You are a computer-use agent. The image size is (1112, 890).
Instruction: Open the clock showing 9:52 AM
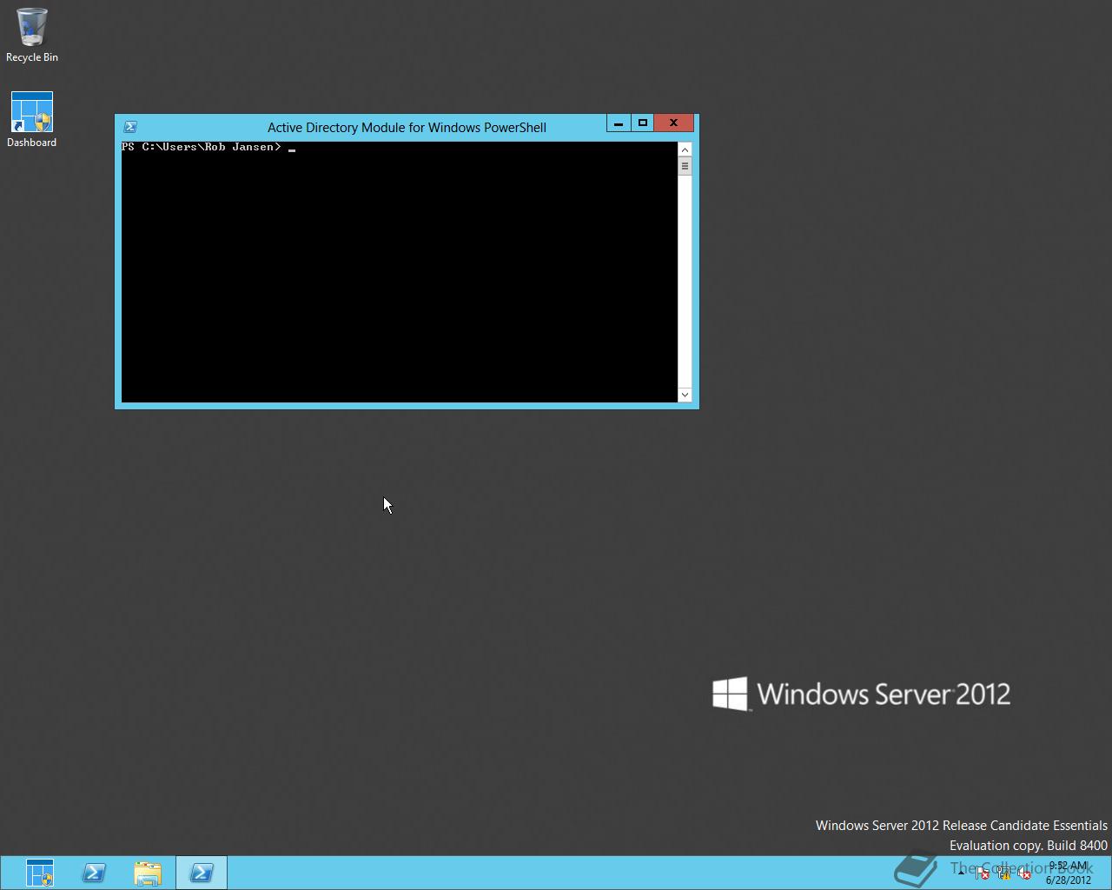[x=1068, y=873]
